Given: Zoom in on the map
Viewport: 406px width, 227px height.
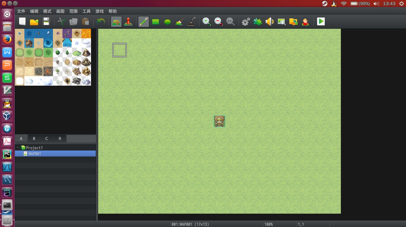Looking at the screenshot, I should 207,22.
